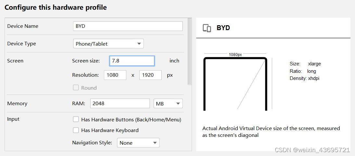The height and width of the screenshot is (156, 355).
Task: Click the 'Memory' section label
Action: click(x=17, y=104)
